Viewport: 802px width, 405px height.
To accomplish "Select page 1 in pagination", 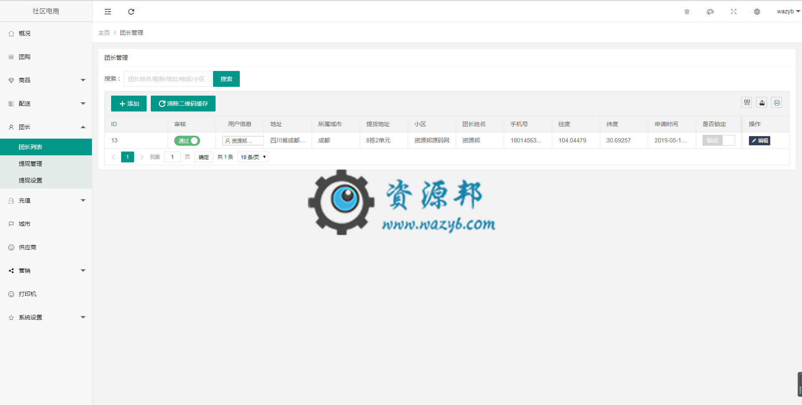I will click(x=127, y=157).
